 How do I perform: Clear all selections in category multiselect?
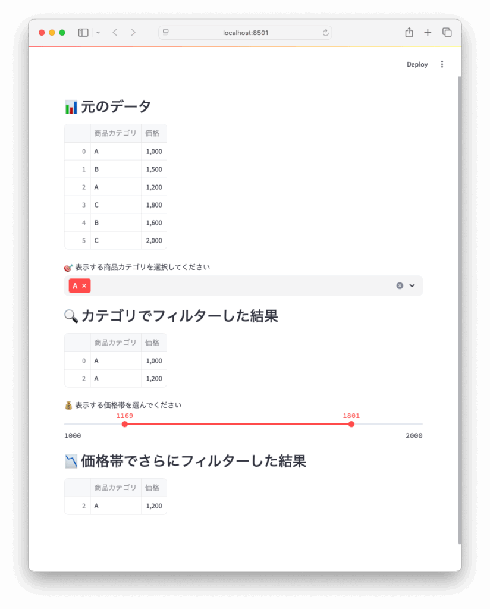(x=400, y=286)
